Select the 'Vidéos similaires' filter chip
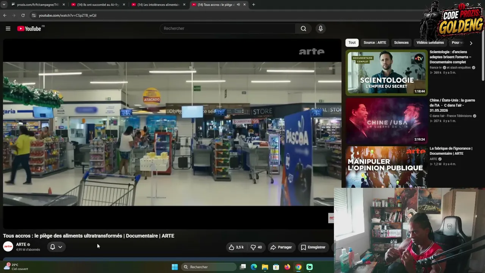Viewport: 485px width, 273px height. coord(430,42)
